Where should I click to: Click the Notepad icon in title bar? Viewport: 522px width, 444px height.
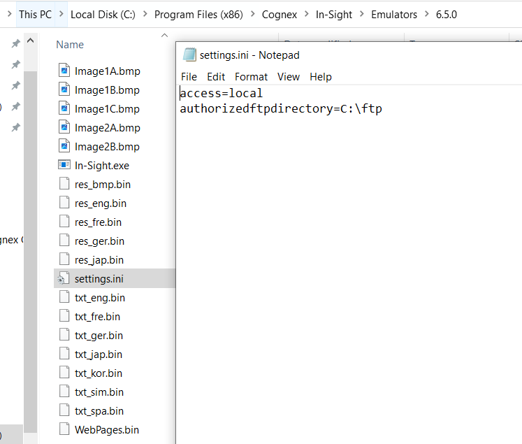(189, 55)
